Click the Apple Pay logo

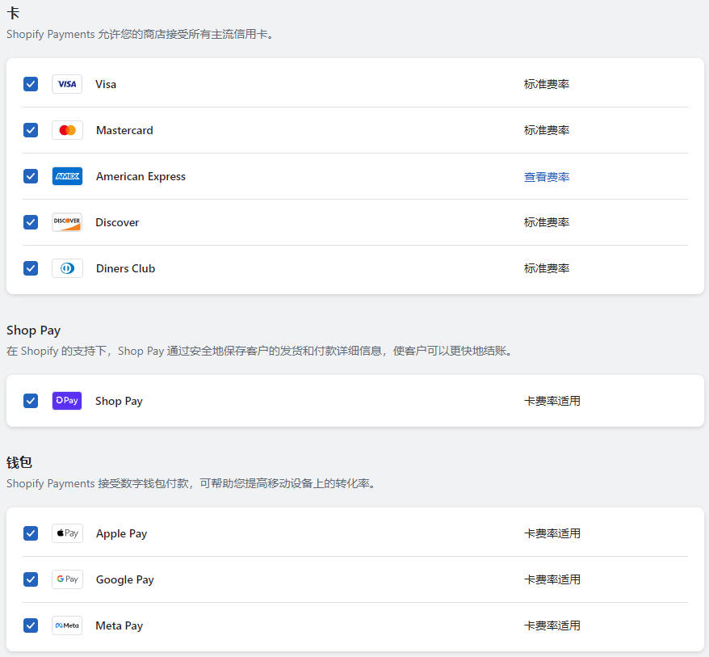pyautogui.click(x=66, y=533)
